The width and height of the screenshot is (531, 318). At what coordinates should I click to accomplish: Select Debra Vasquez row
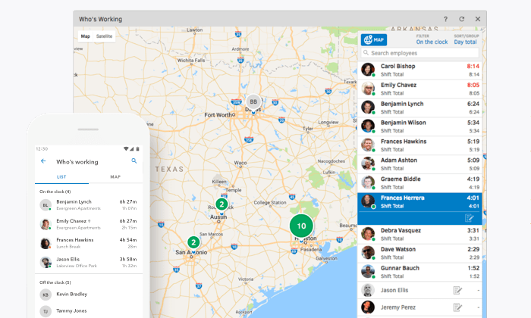point(420,235)
